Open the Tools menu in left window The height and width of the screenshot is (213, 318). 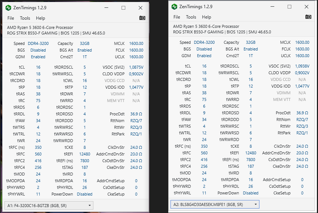coord(25,18)
